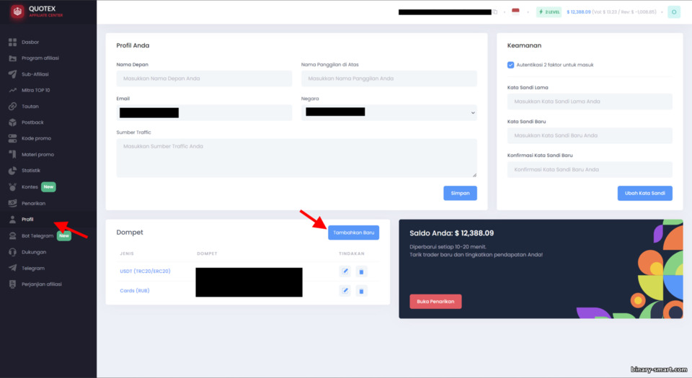Viewport: 692px width, 378px height.
Task: Focus the Kata Sandi Baru field
Action: pos(590,135)
